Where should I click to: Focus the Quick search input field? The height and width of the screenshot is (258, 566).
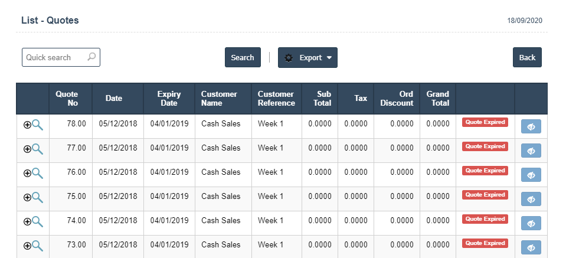pyautogui.click(x=54, y=57)
